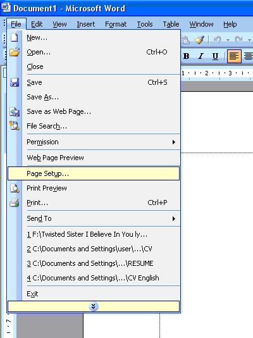Open Page Setup... dialog
Viewport: 253px width, 338px height.
click(94, 173)
